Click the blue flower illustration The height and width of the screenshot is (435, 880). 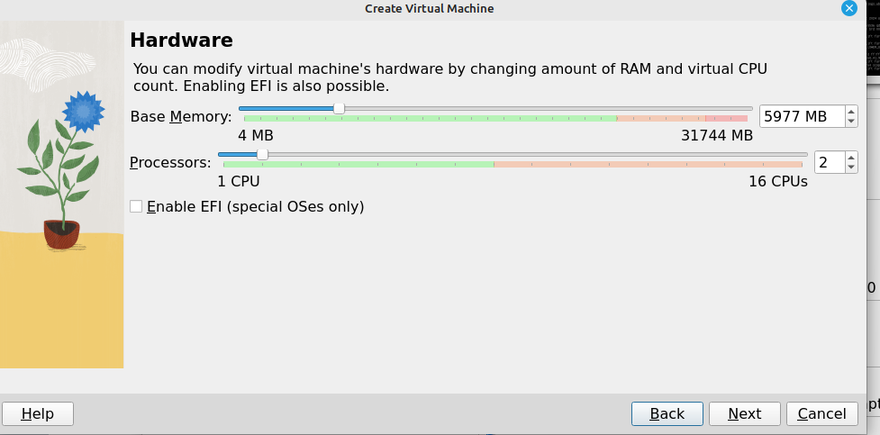click(x=84, y=110)
